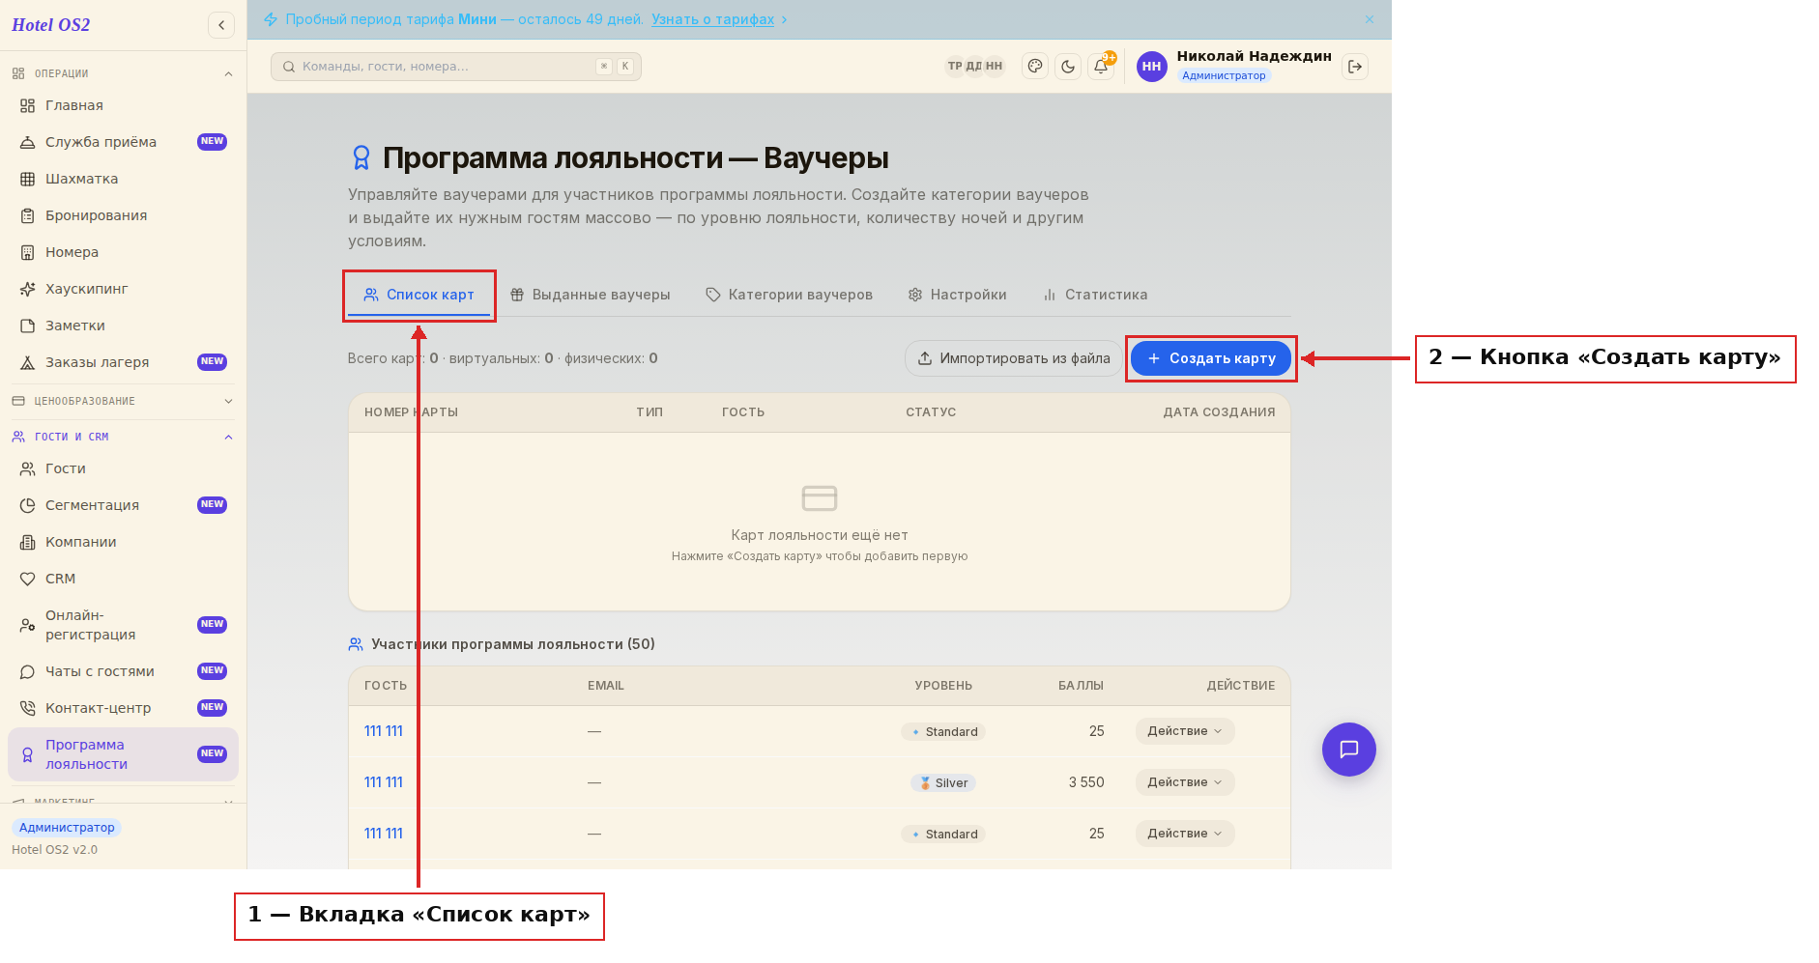The image size is (1819, 963).
Task: Click Импортировать из файла button
Action: [x=1014, y=358]
